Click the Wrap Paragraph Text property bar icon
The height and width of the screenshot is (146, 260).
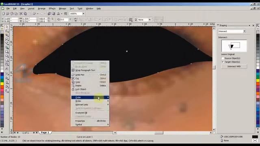point(131,20)
